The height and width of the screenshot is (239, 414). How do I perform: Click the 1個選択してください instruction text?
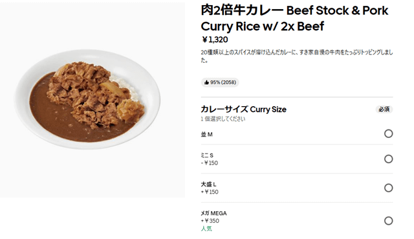point(223,119)
